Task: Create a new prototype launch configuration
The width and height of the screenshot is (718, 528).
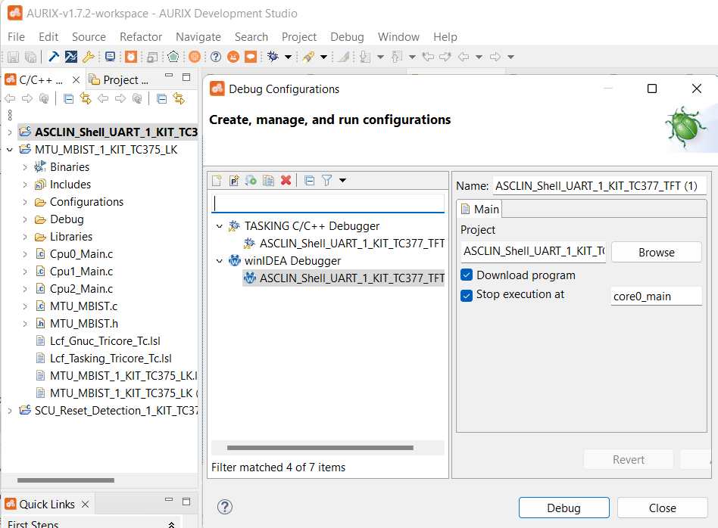Action: point(234,180)
